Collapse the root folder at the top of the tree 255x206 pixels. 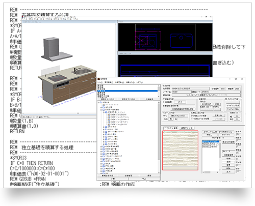[98, 102]
